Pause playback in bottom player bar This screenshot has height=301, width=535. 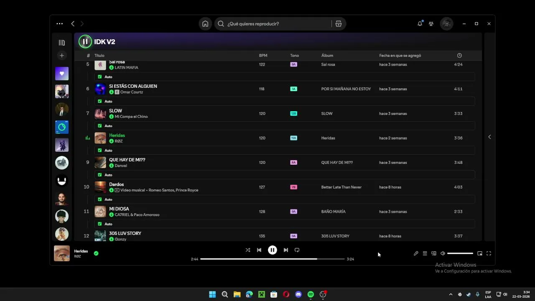[272, 250]
